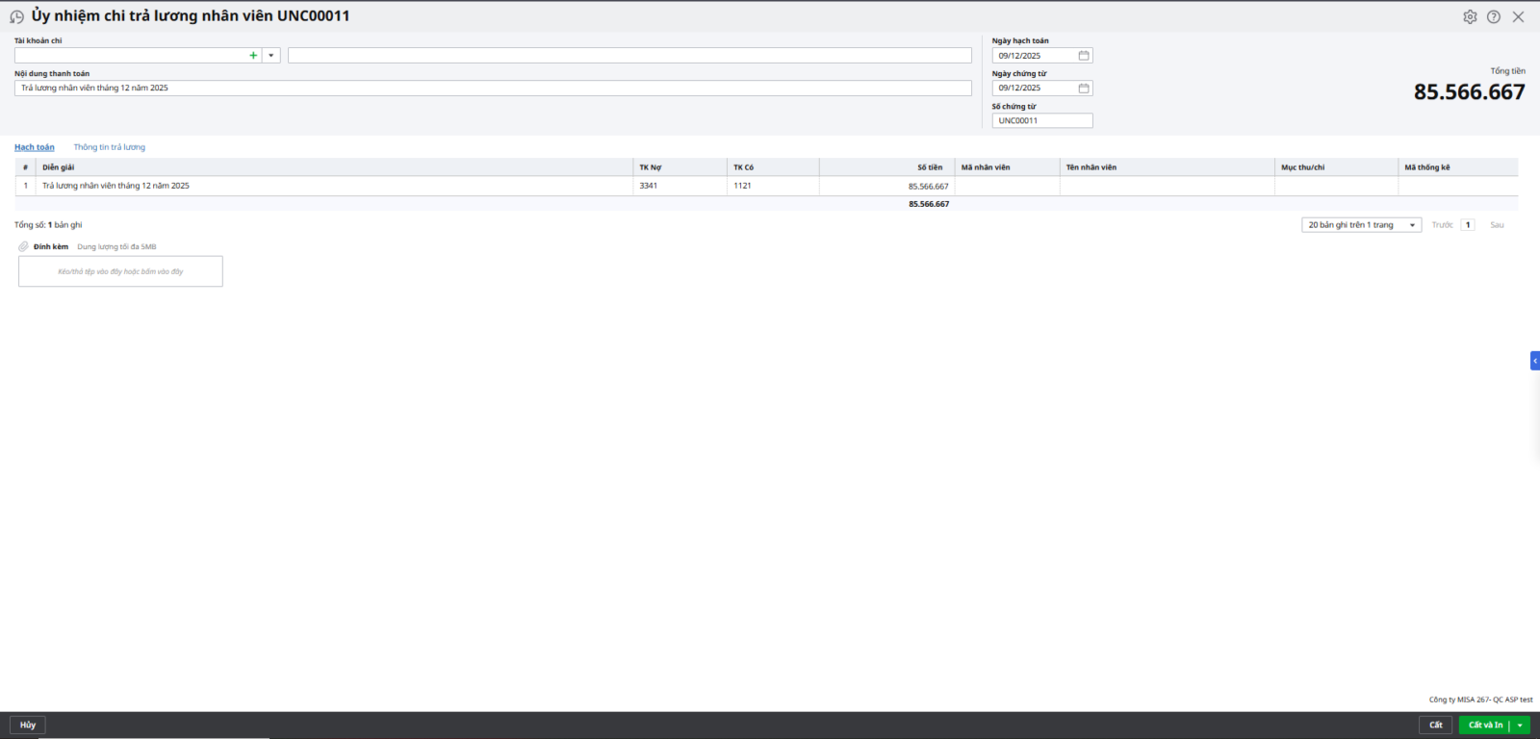The width and height of the screenshot is (1540, 739).
Task: Switch to Thông tin trả lương tab
Action: pos(110,147)
